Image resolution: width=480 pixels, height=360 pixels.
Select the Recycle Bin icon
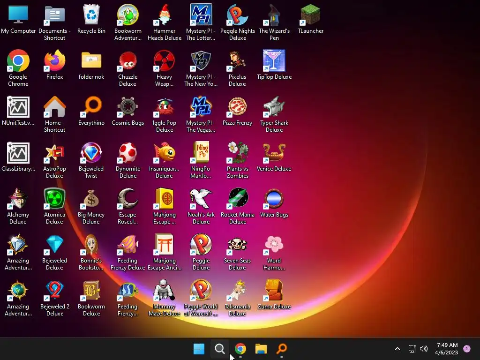91,15
